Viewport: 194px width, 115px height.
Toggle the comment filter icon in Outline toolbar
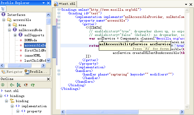pos(12,85)
